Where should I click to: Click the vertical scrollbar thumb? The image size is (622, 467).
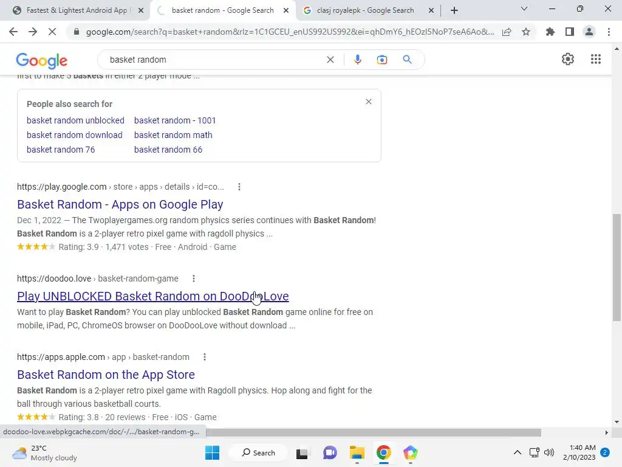(x=617, y=268)
